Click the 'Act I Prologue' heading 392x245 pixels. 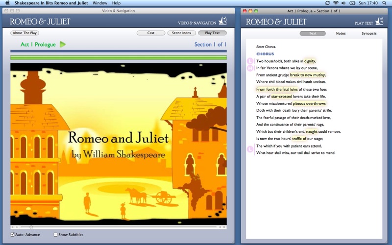point(38,45)
